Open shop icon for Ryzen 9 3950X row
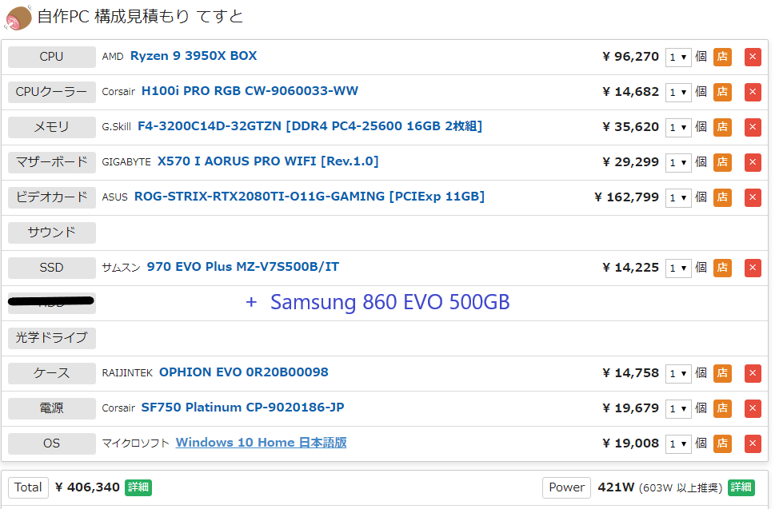The width and height of the screenshot is (775, 509). pos(722,57)
